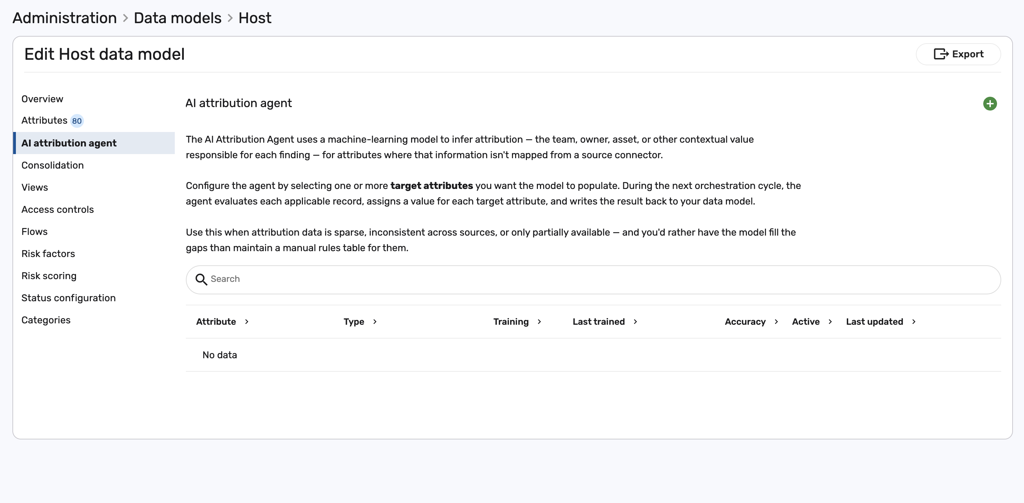1024x503 pixels.
Task: Click the Attribute column header
Action: pyautogui.click(x=216, y=322)
